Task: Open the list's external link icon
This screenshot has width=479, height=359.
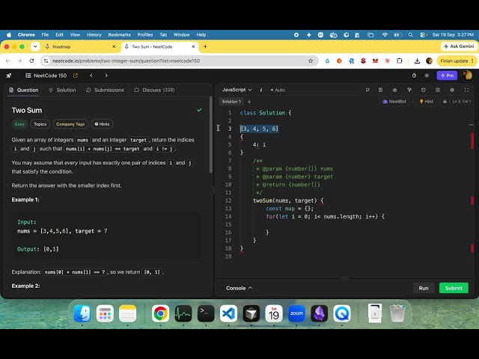Action: 76,76
